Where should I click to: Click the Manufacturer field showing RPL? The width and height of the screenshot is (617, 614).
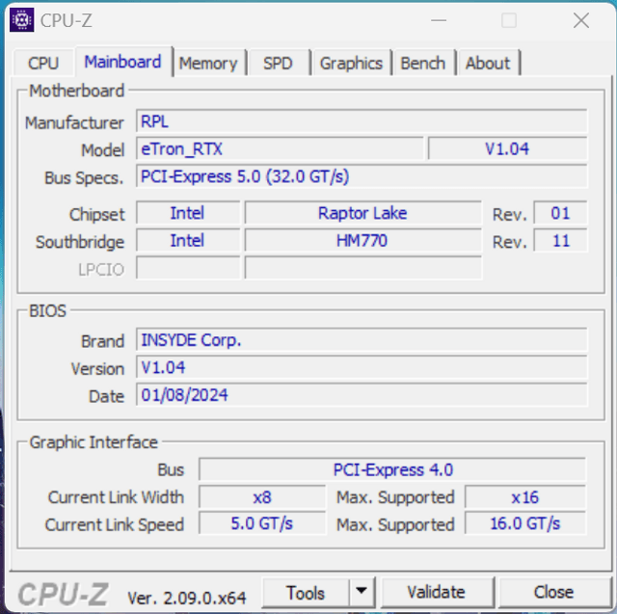[x=362, y=121]
